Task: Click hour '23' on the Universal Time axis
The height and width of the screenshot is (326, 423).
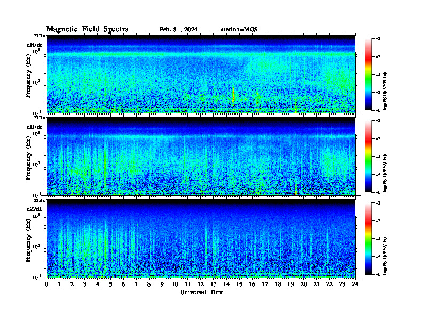Action: 342,284
